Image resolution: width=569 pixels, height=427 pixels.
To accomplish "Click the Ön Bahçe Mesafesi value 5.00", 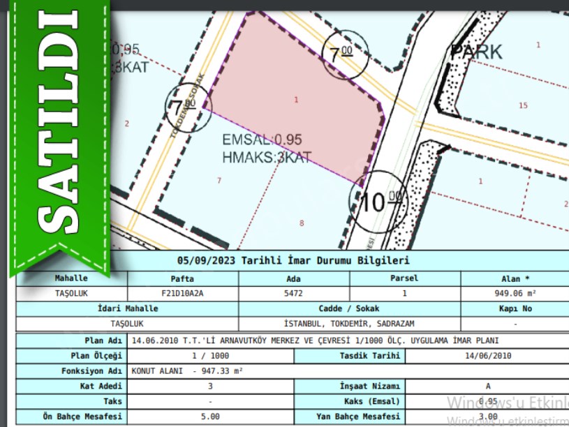I will 210,417.
